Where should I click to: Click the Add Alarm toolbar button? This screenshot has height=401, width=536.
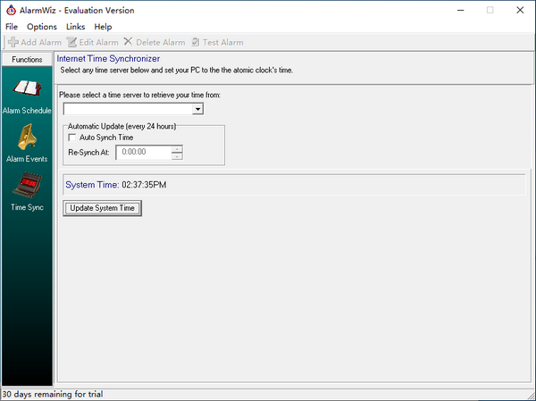(35, 42)
